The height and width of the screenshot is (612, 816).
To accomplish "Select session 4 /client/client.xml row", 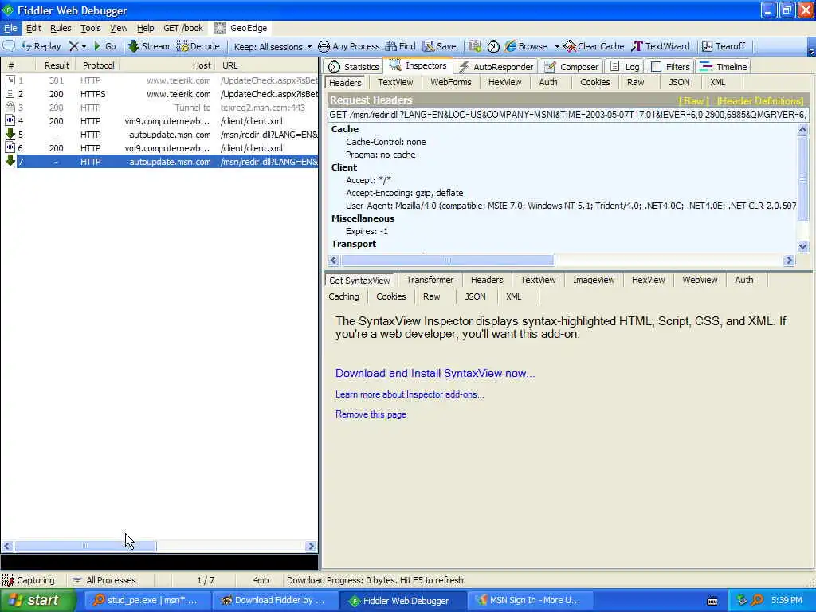I will [159, 121].
